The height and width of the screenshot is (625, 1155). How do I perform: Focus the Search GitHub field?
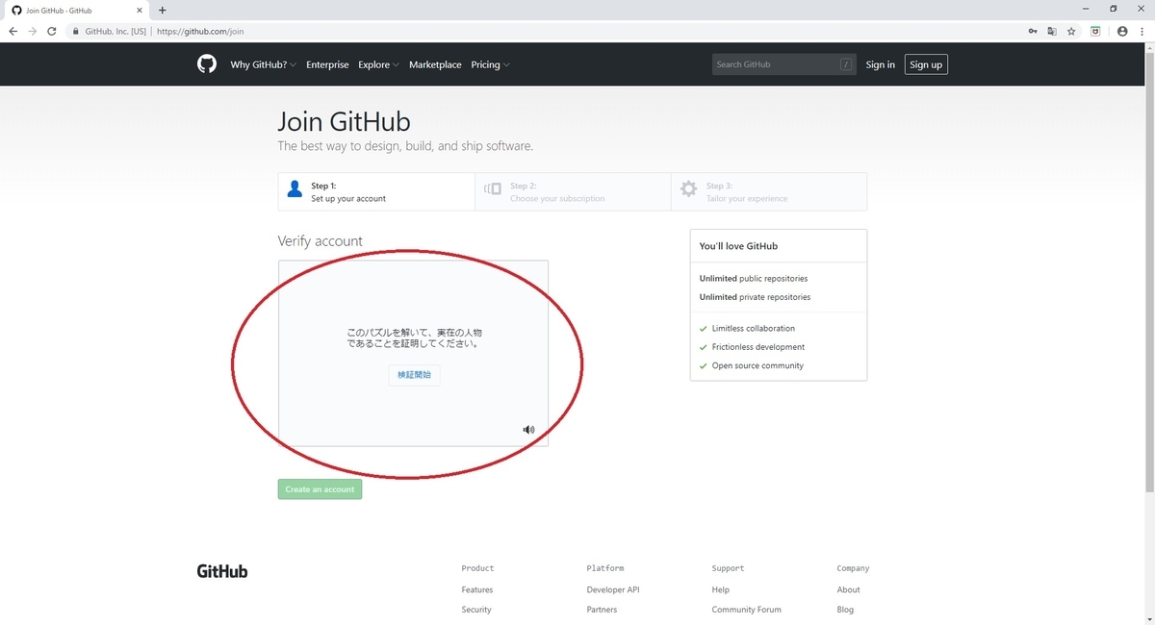[785, 64]
